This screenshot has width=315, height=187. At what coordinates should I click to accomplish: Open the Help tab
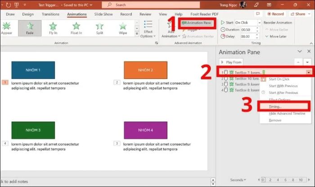click(x=178, y=14)
